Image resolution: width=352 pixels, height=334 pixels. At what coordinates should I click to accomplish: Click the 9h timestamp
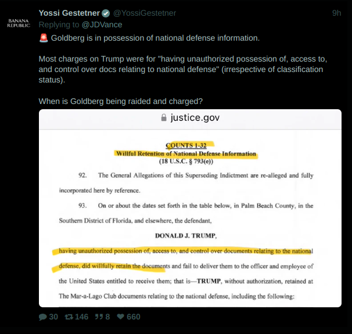pyautogui.click(x=336, y=13)
